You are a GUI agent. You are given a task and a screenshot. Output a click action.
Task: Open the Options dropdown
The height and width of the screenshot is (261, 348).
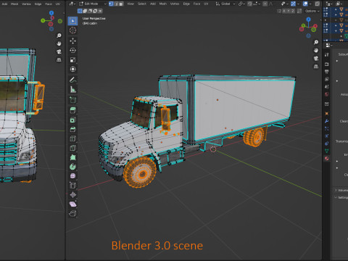312,11
